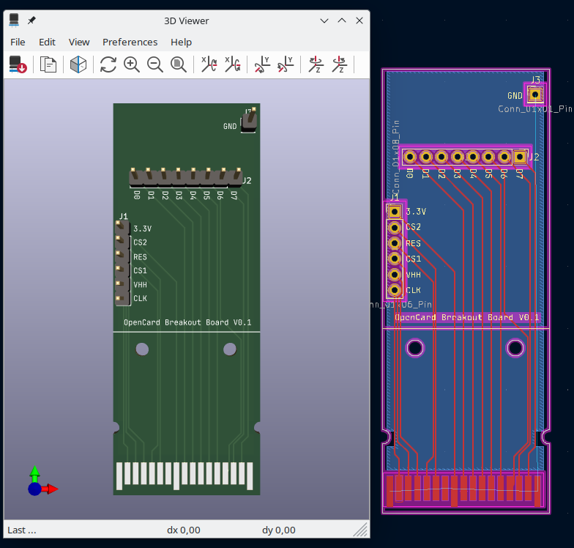Select the CS1 pad of J1 in PCB editor
574x548 pixels.
point(394,259)
